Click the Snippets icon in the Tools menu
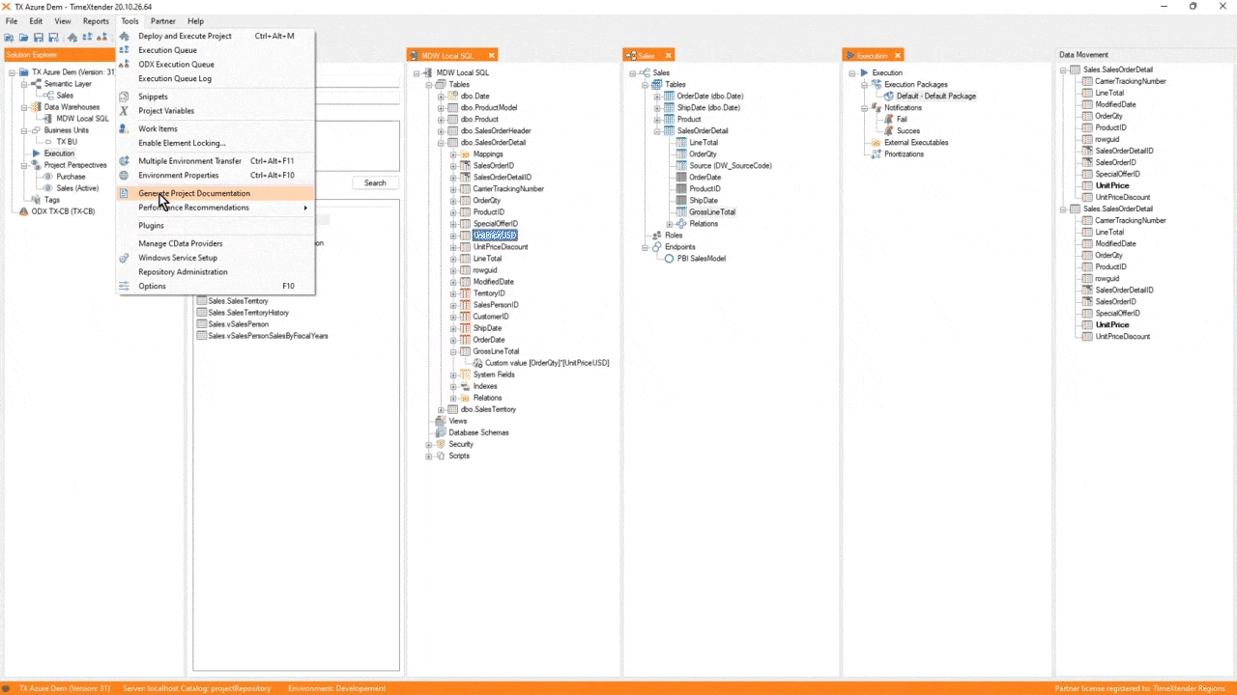The width and height of the screenshot is (1237, 695). 125,96
